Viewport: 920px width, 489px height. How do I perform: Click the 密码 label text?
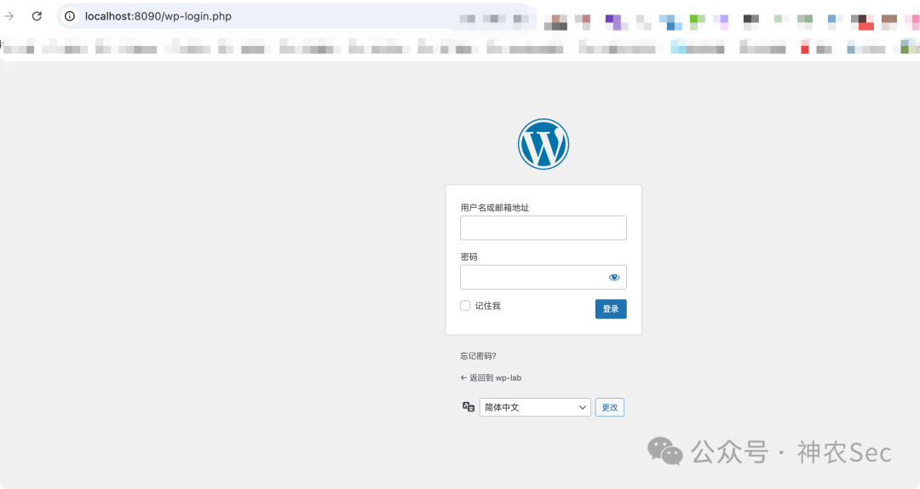click(x=469, y=256)
